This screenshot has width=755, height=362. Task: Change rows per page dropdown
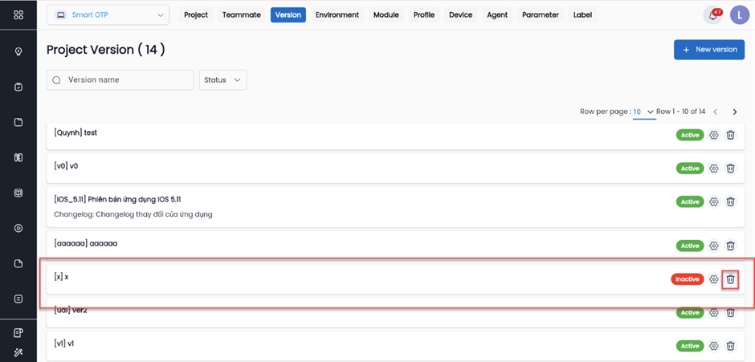(x=643, y=112)
